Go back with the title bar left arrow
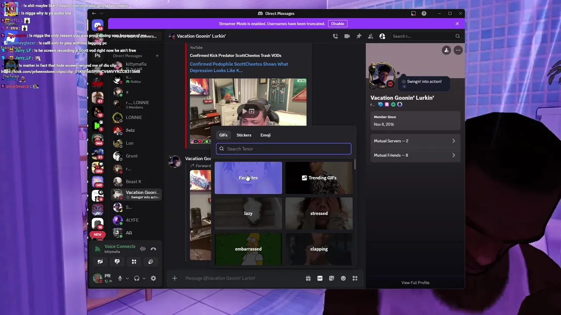 pos(94,14)
